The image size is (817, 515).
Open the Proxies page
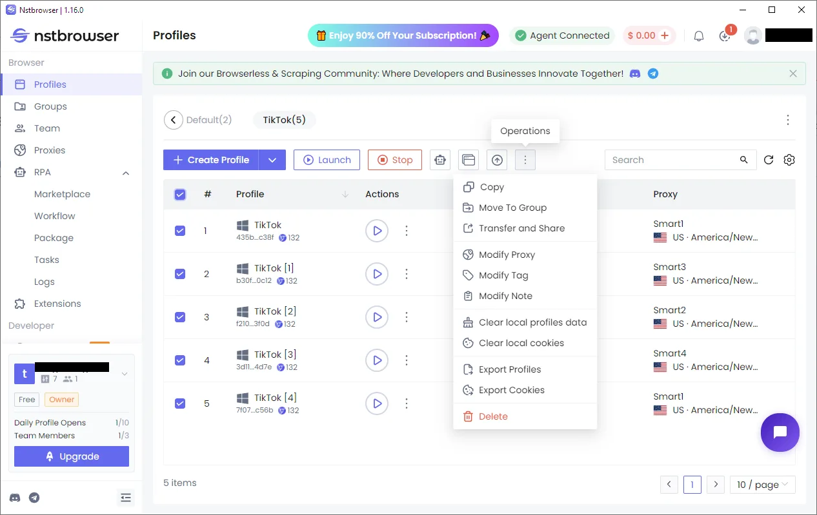pyautogui.click(x=71, y=150)
